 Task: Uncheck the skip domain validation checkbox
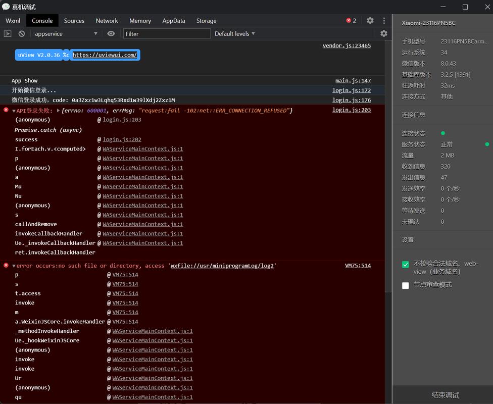405,265
